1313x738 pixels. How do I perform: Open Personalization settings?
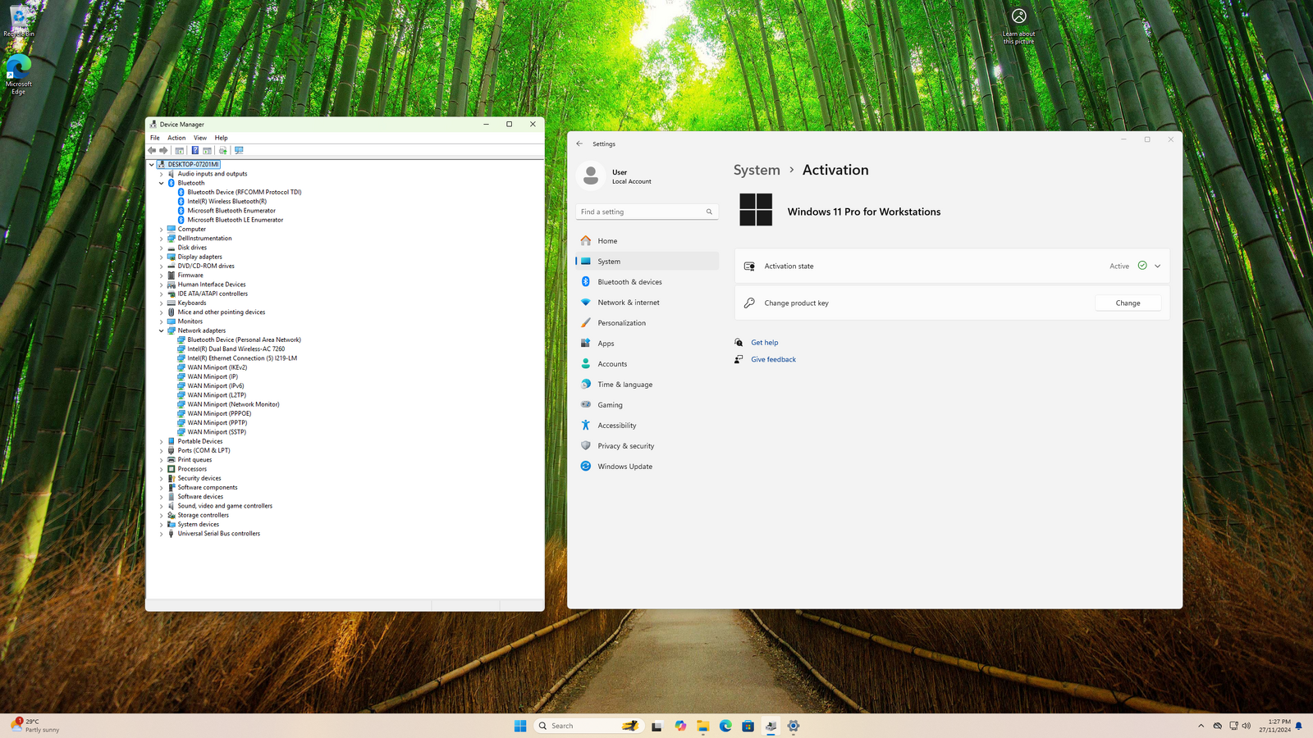point(647,323)
